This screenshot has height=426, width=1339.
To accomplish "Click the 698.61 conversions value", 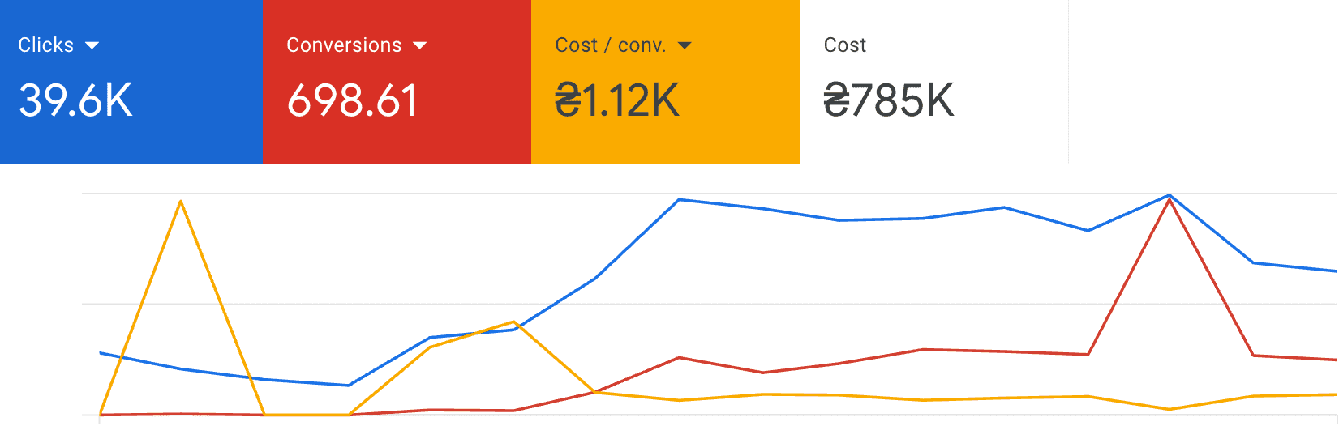I will click(352, 100).
